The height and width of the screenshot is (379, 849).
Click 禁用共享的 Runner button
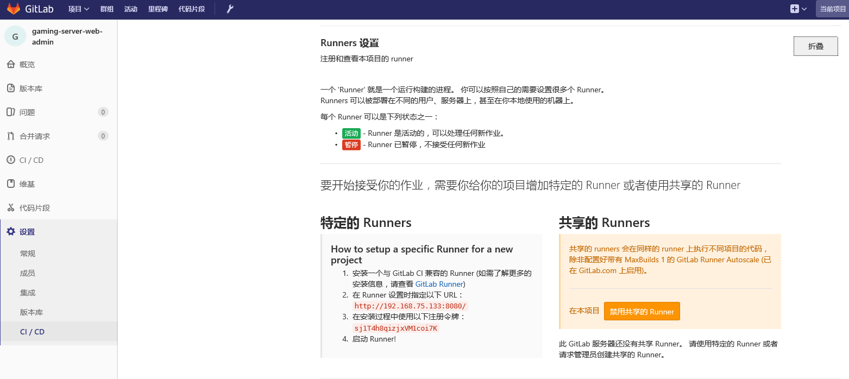point(642,312)
